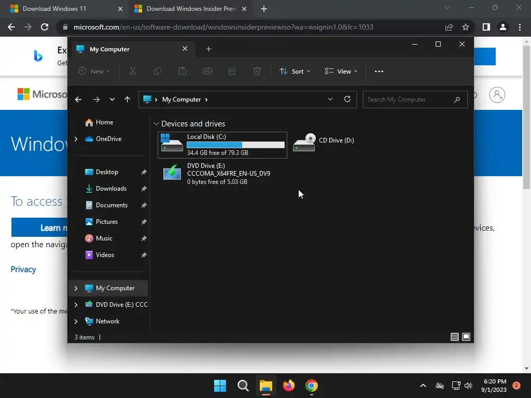
Task: Click the search magnifier in Explorer search box
Action: click(457, 99)
